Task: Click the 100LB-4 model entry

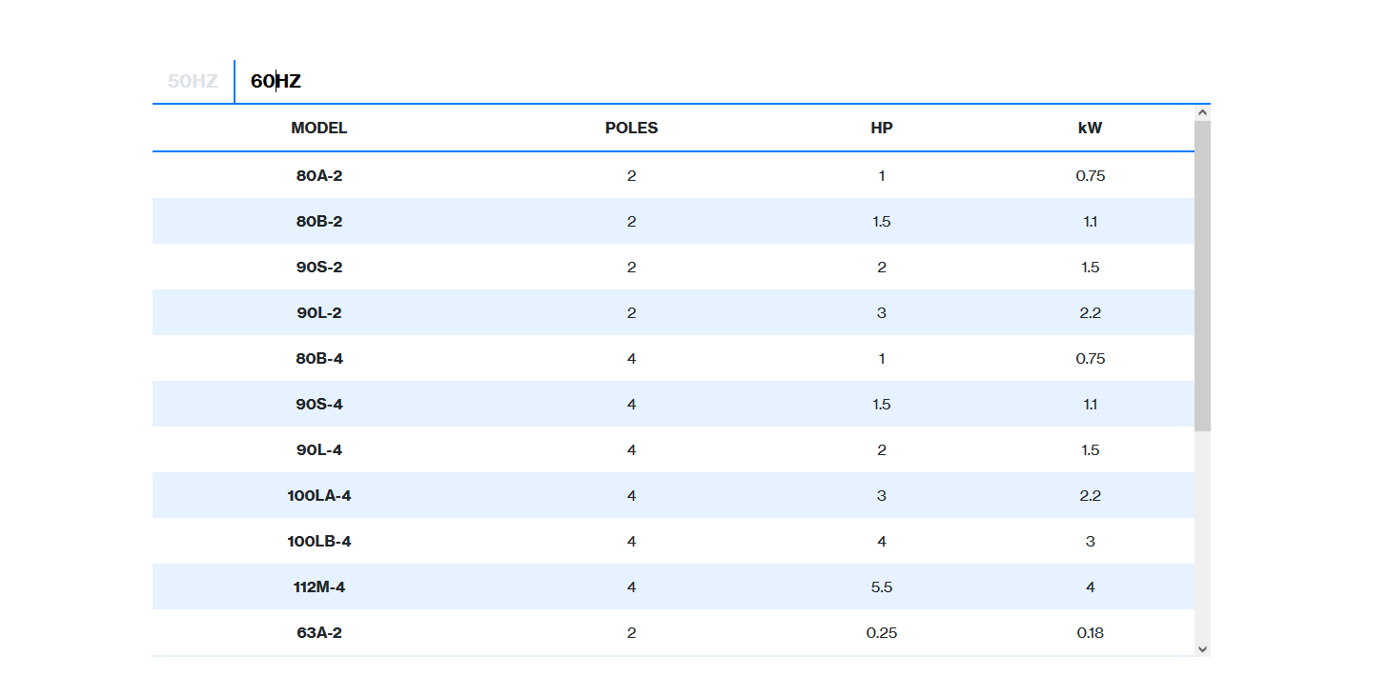Action: 319,541
